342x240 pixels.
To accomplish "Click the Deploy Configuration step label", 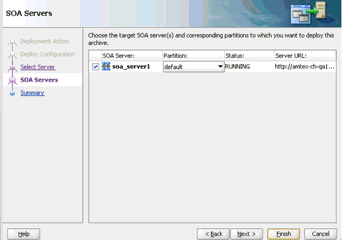I will pos(47,54).
